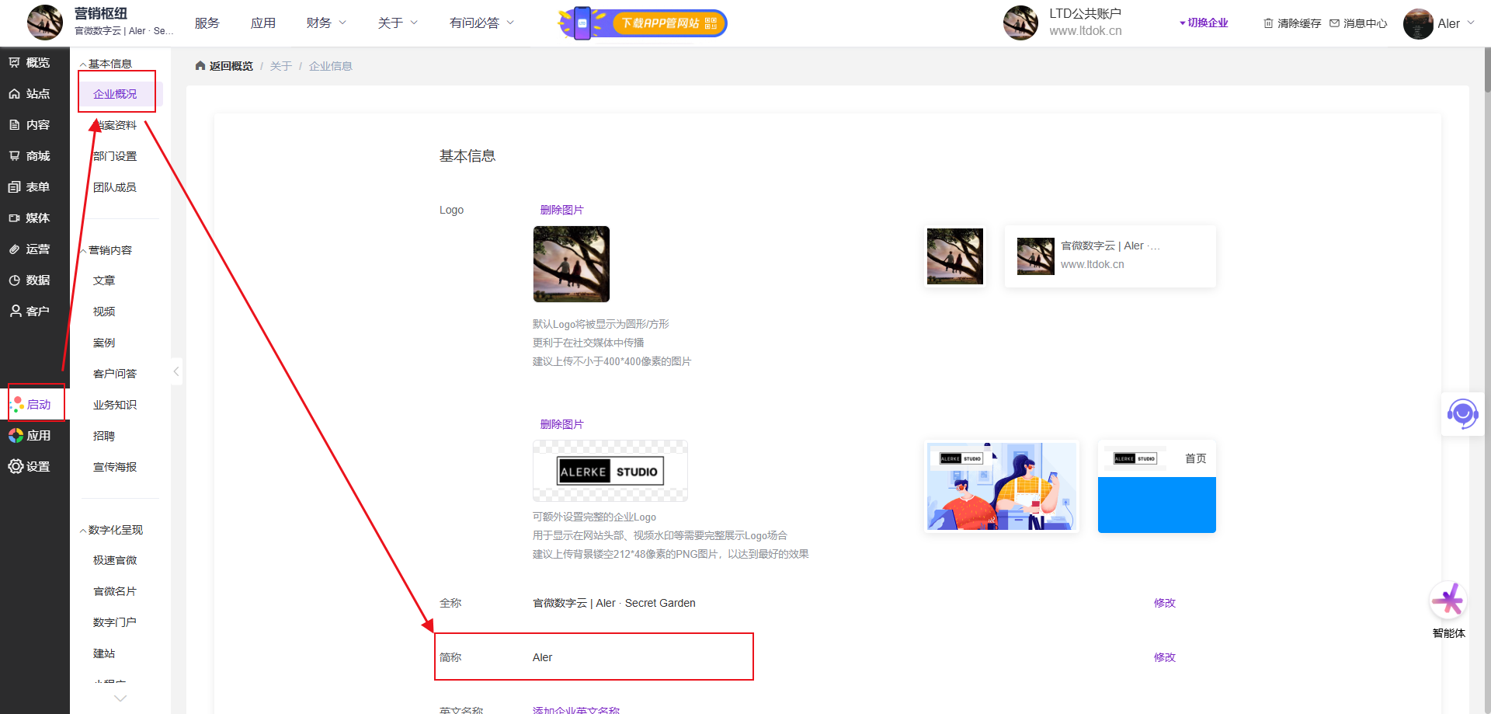Open 招聘 in the sidebar
Viewport: 1491px width, 714px height.
coord(104,436)
